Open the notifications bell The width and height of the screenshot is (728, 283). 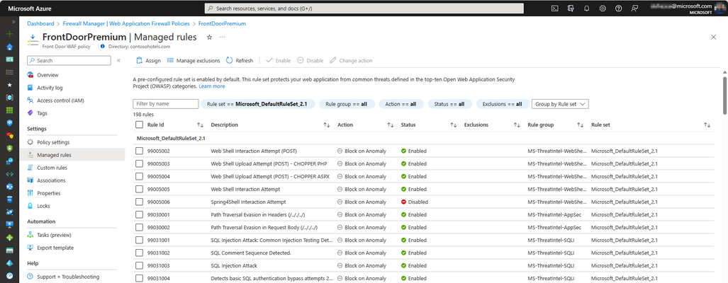coord(586,8)
